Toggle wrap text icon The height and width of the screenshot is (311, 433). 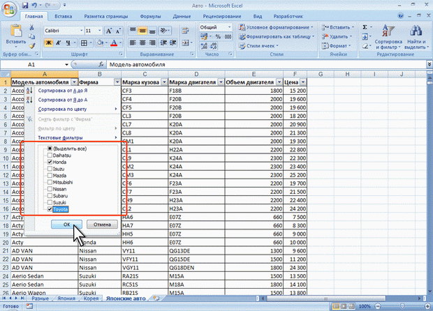(x=185, y=31)
